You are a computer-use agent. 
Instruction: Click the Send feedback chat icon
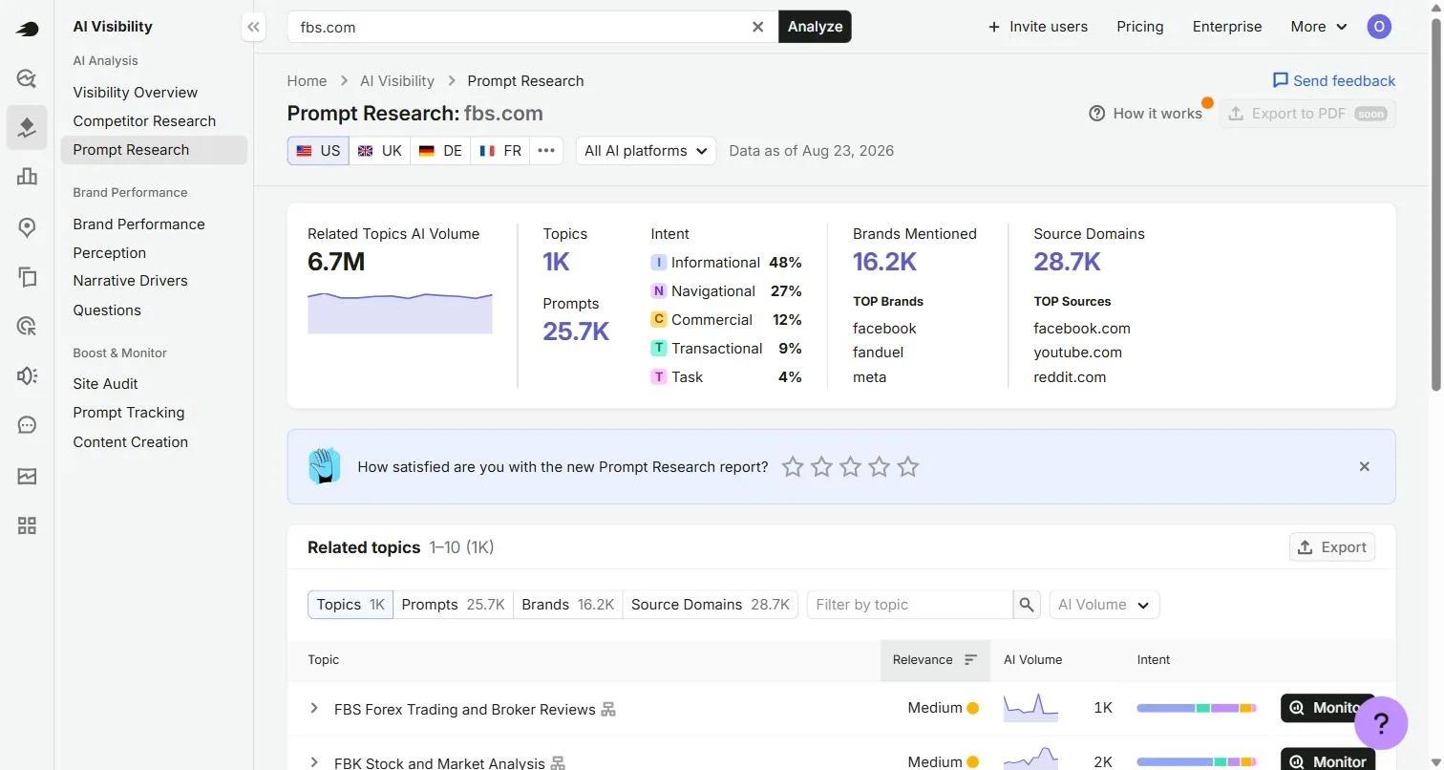1281,80
